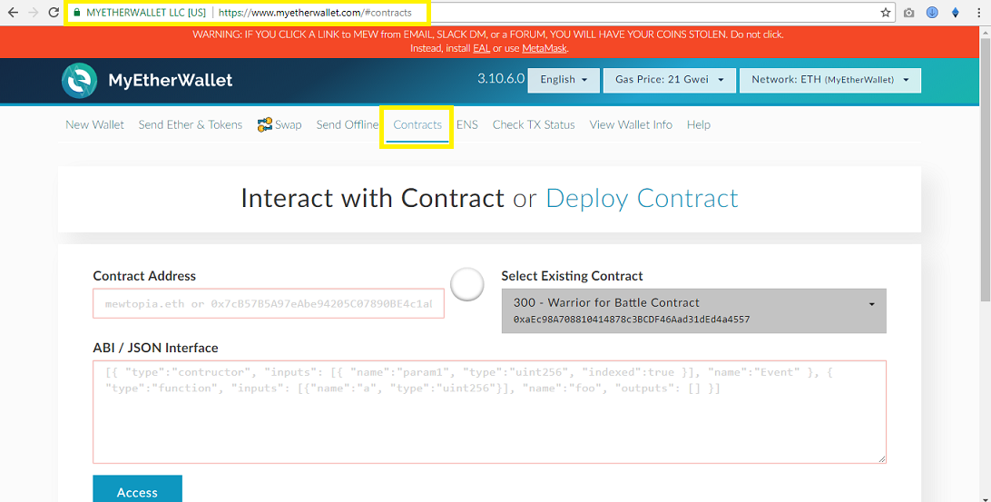The image size is (991, 502).
Task: Click the ABI / JSON Interface label
Action: (x=155, y=348)
